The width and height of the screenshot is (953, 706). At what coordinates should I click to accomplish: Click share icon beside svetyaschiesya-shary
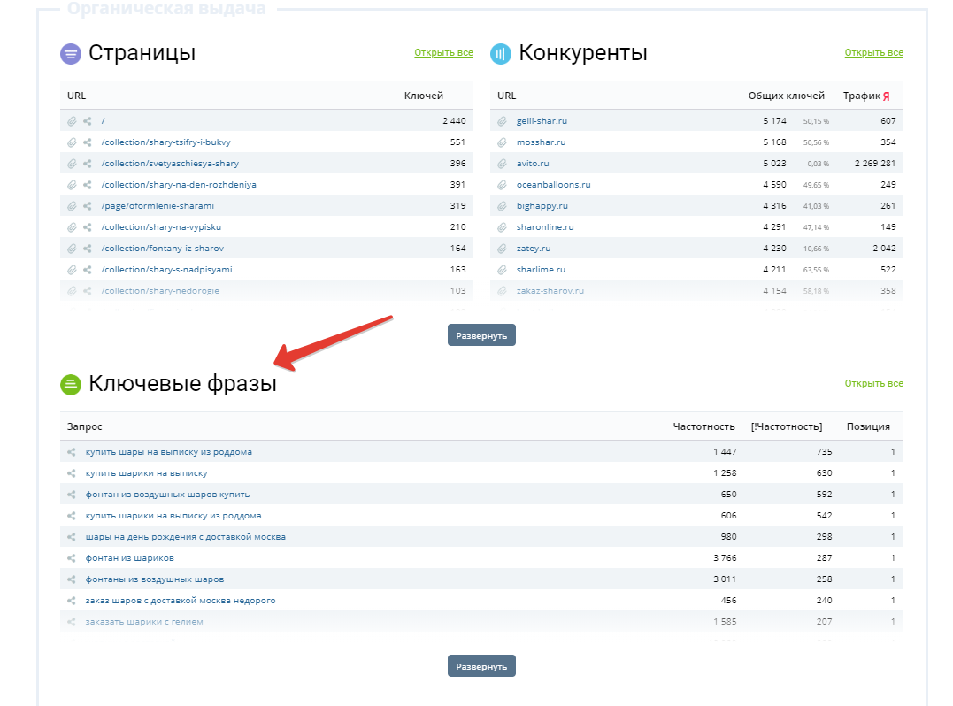[88, 164]
